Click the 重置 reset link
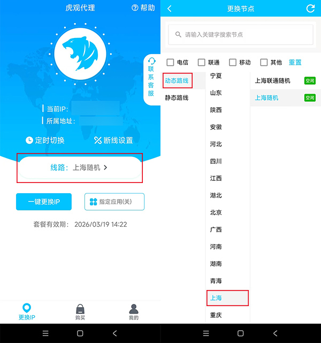Viewport: 321px width, 343px height. [x=295, y=62]
